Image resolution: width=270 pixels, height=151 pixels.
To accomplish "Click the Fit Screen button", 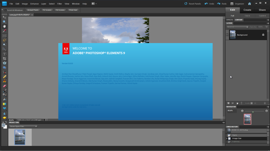I will point(47,10).
